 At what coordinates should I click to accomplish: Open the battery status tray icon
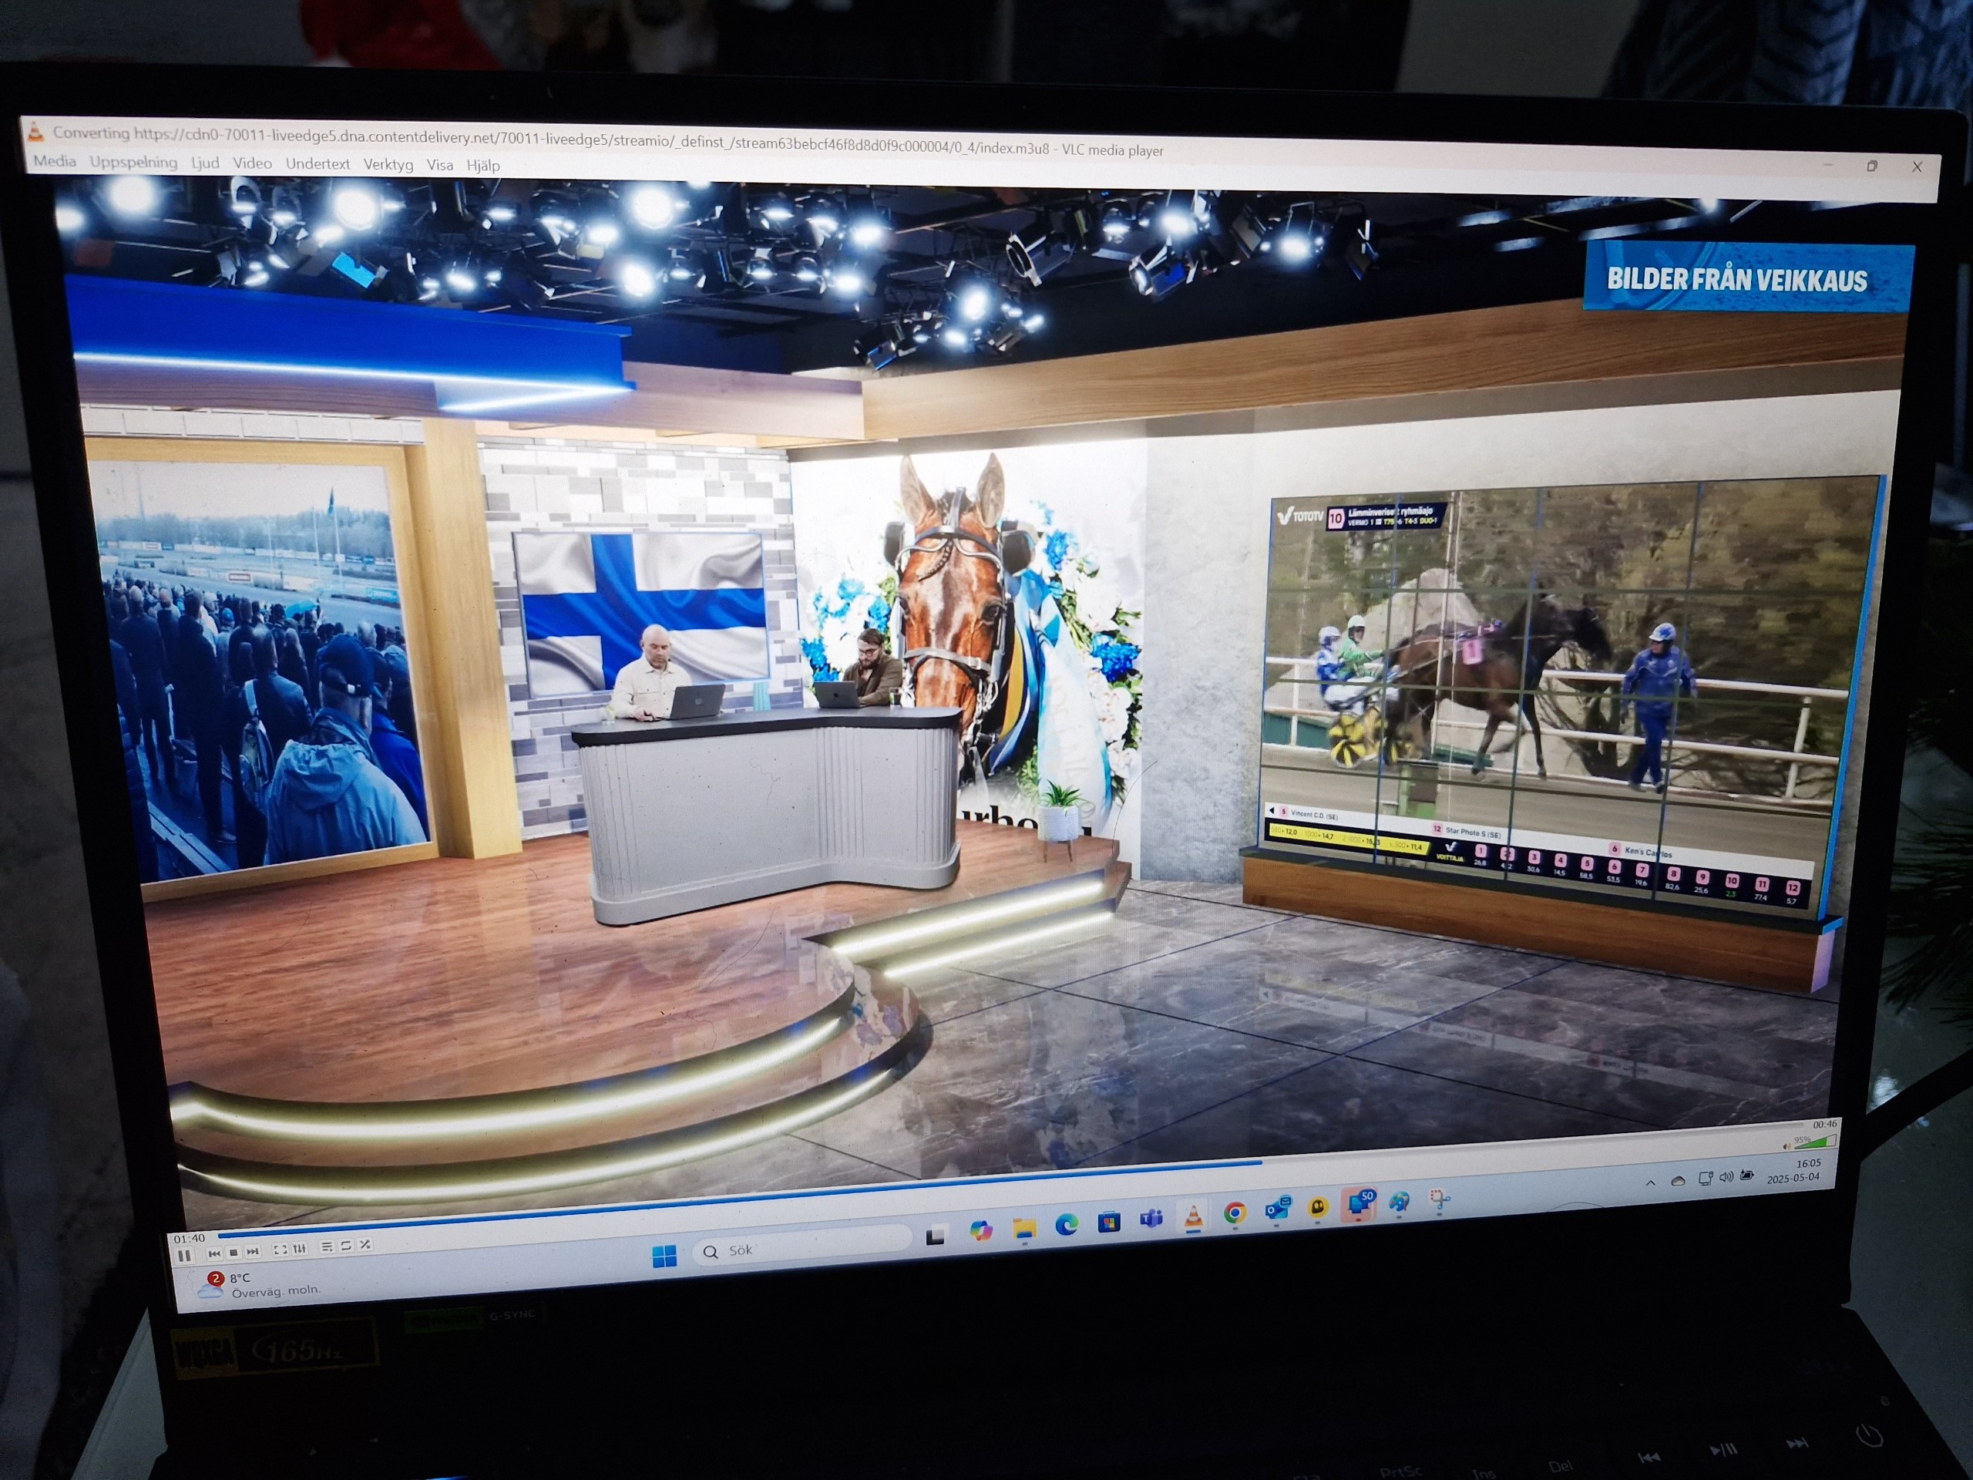[1746, 1175]
